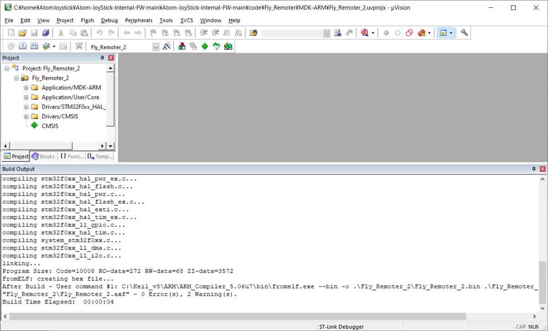The height and width of the screenshot is (331, 548).
Task: Click the Batch Build icon
Action: click(46, 47)
